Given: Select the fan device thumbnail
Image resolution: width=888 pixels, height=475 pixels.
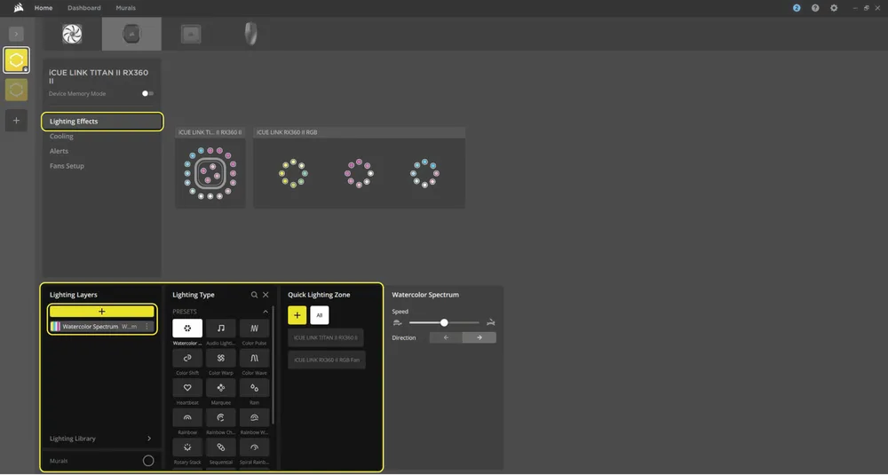Looking at the screenshot, I should click(73, 34).
